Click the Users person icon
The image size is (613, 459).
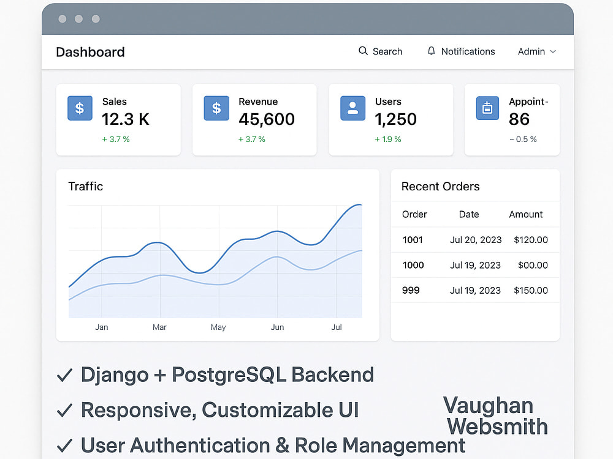(352, 108)
